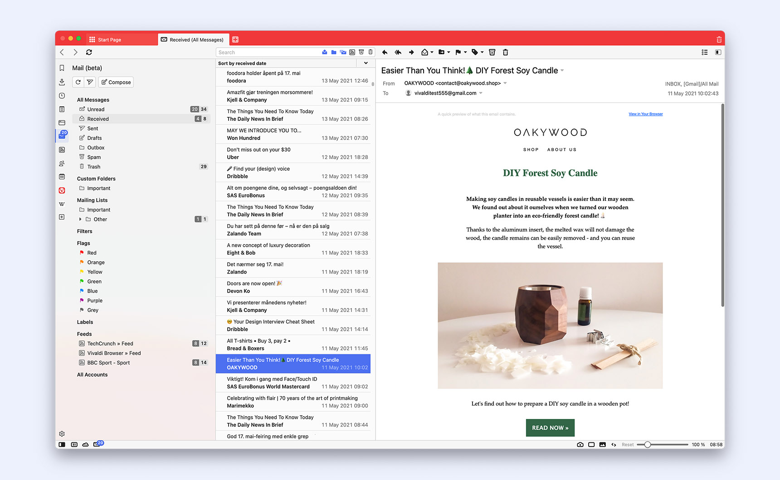This screenshot has width=780, height=480.
Task: Open the Unread folder
Action: (x=142, y=109)
